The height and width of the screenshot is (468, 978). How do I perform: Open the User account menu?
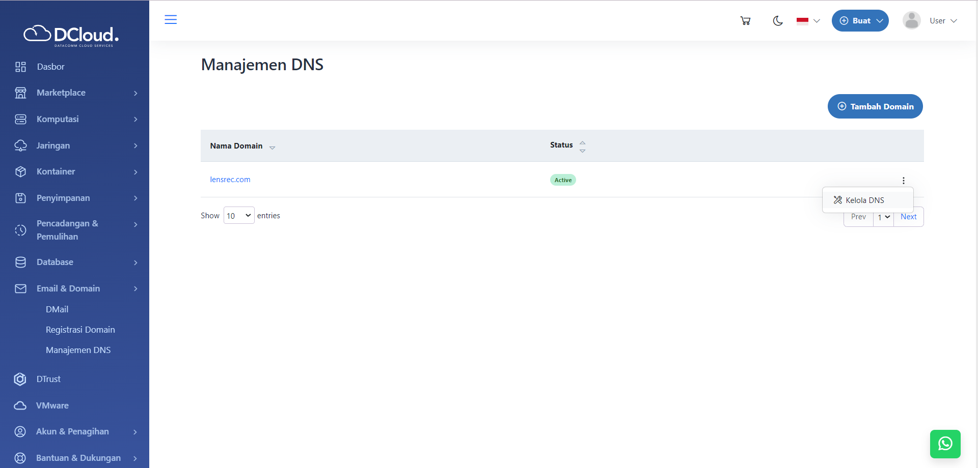(930, 21)
